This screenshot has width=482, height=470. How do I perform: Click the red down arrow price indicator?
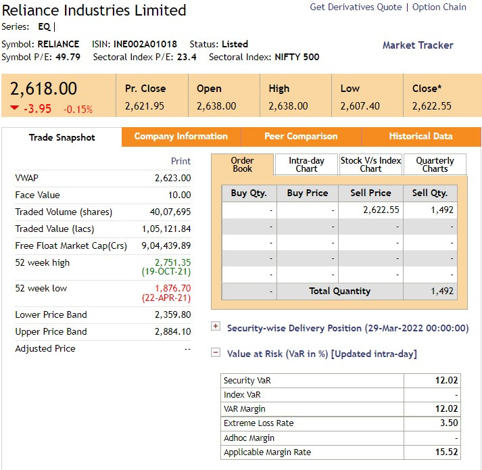pos(14,108)
